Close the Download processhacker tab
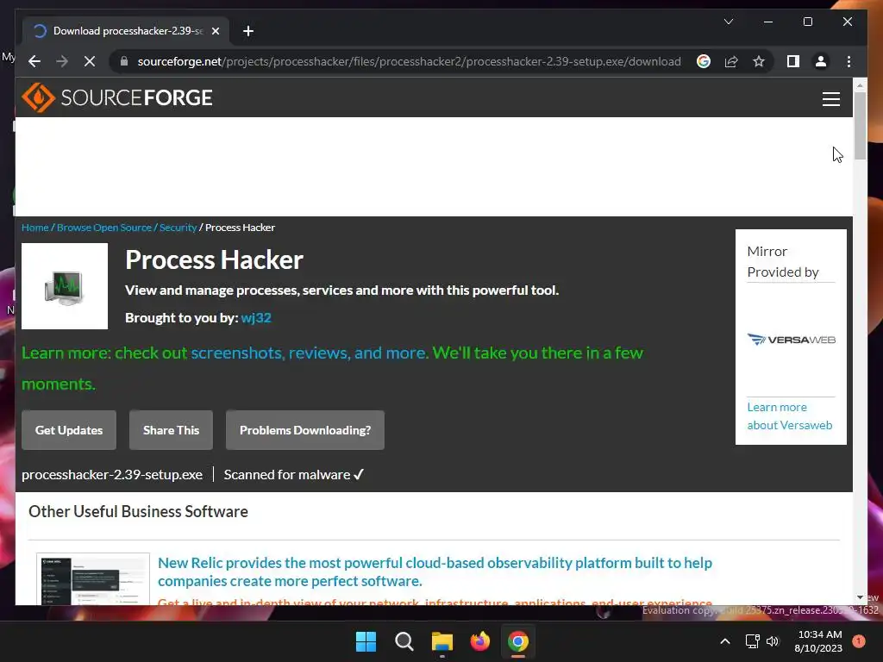The height and width of the screenshot is (662, 883). coord(215,31)
